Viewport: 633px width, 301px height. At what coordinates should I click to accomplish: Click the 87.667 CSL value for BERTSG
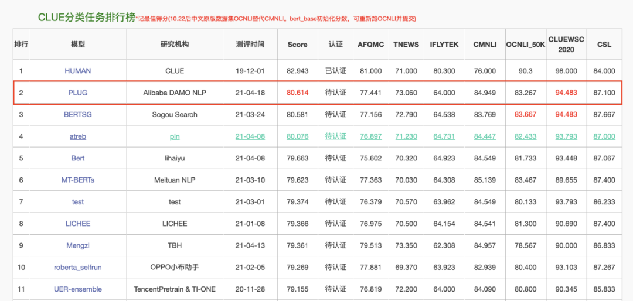pos(604,114)
